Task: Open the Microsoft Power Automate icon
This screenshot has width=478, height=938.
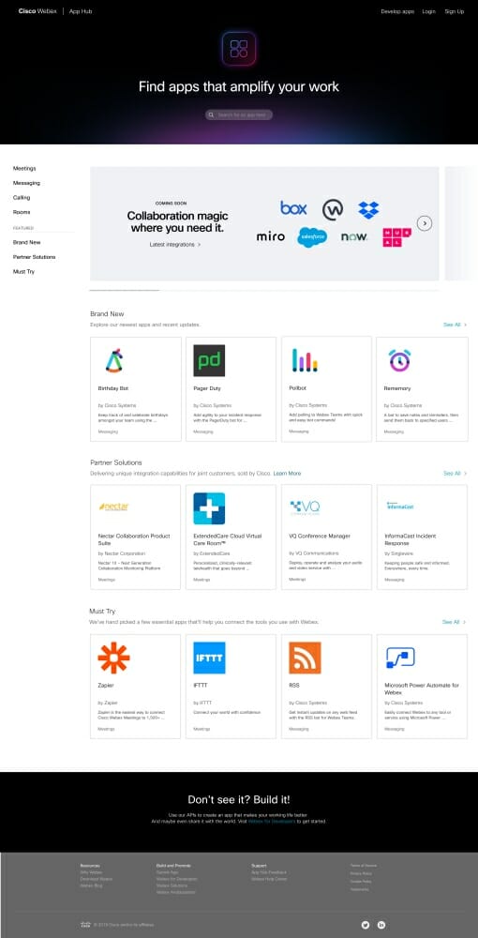Action: [x=400, y=658]
